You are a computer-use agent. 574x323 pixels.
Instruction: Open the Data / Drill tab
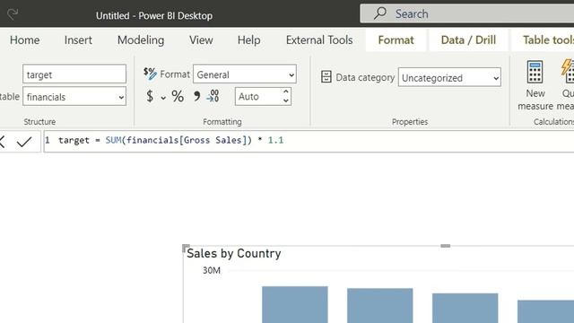pyautogui.click(x=468, y=39)
